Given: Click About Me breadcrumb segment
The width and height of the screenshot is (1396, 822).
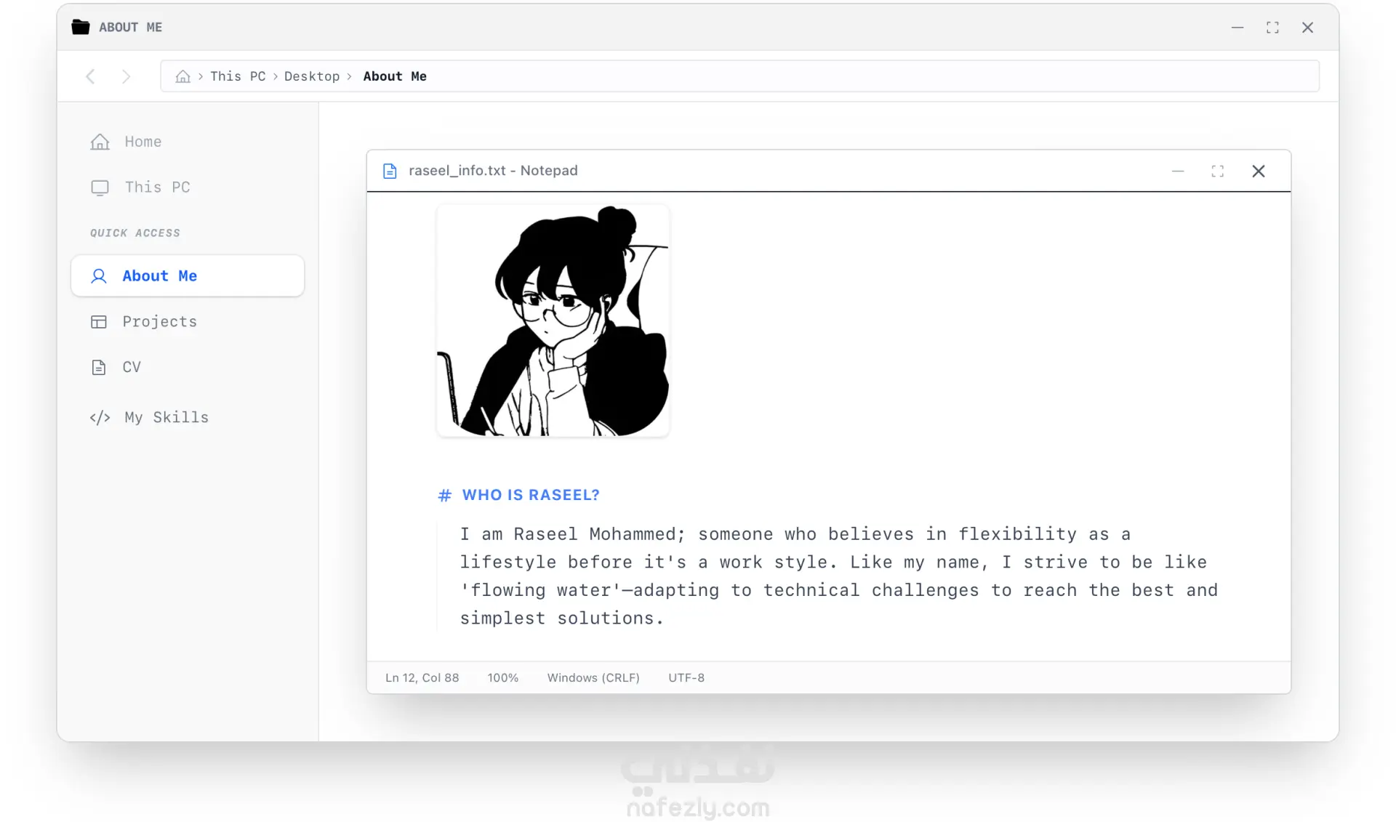Looking at the screenshot, I should (x=395, y=76).
